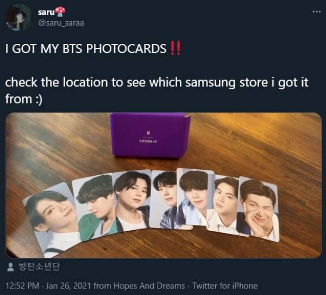The width and height of the screenshot is (326, 295).
Task: Click the I GOT MY BTS PHOTOCARDS text
Action: [86, 48]
